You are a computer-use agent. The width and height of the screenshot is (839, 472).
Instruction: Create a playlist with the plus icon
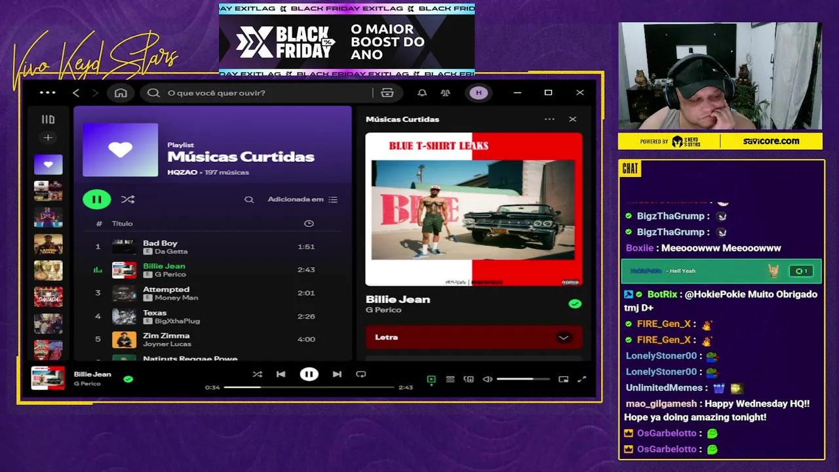[48, 138]
